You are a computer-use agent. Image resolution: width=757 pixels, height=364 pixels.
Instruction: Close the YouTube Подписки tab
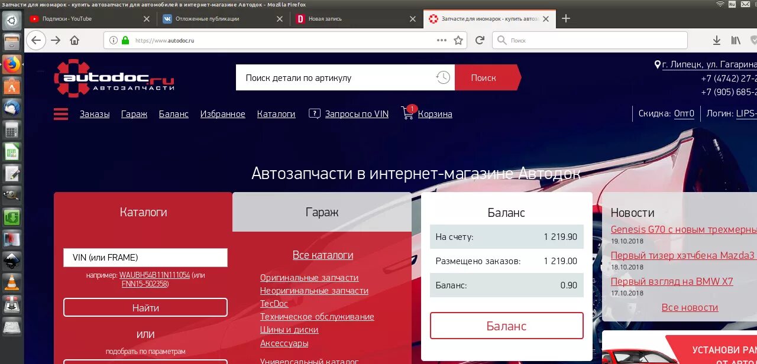pos(147,19)
